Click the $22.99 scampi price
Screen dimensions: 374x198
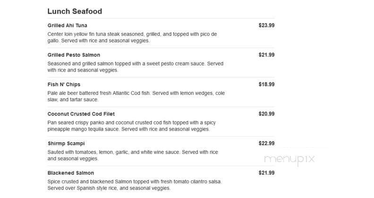[266, 143]
